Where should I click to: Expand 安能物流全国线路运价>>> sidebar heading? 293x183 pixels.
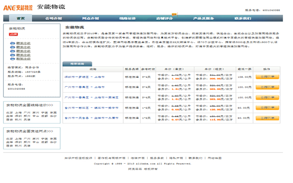[x=29, y=105]
